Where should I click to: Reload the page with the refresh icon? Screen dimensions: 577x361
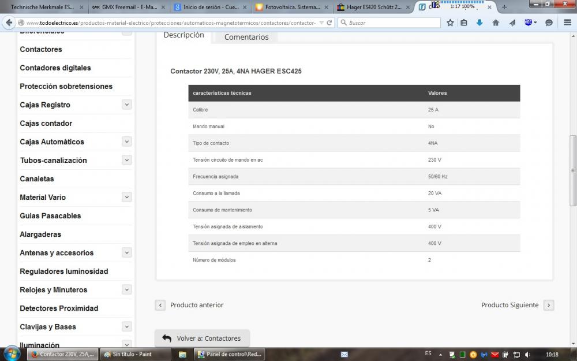(329, 23)
